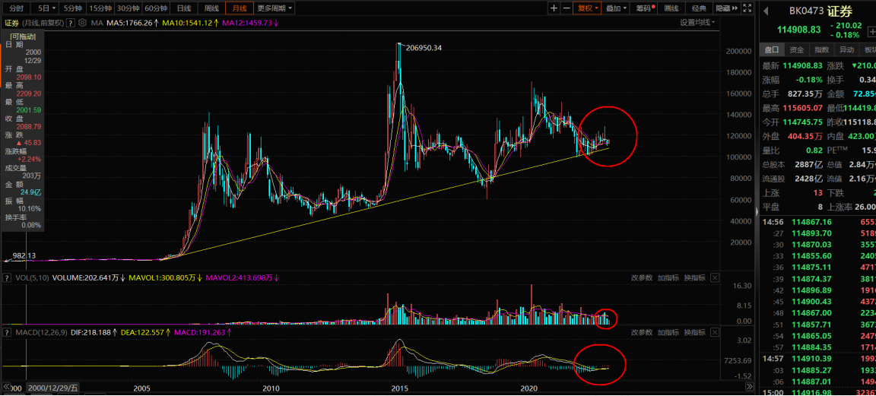876x396 pixels.
Task: Expand 更多周期 period dropdown
Action: coord(275,8)
